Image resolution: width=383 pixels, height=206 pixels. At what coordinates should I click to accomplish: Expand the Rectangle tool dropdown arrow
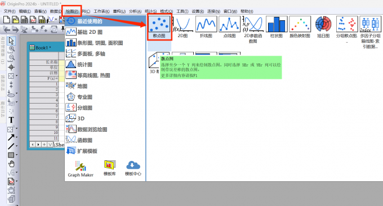(16, 155)
